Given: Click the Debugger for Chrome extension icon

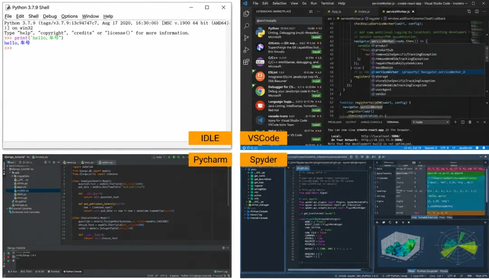Looking at the screenshot, I should pos(260,91).
